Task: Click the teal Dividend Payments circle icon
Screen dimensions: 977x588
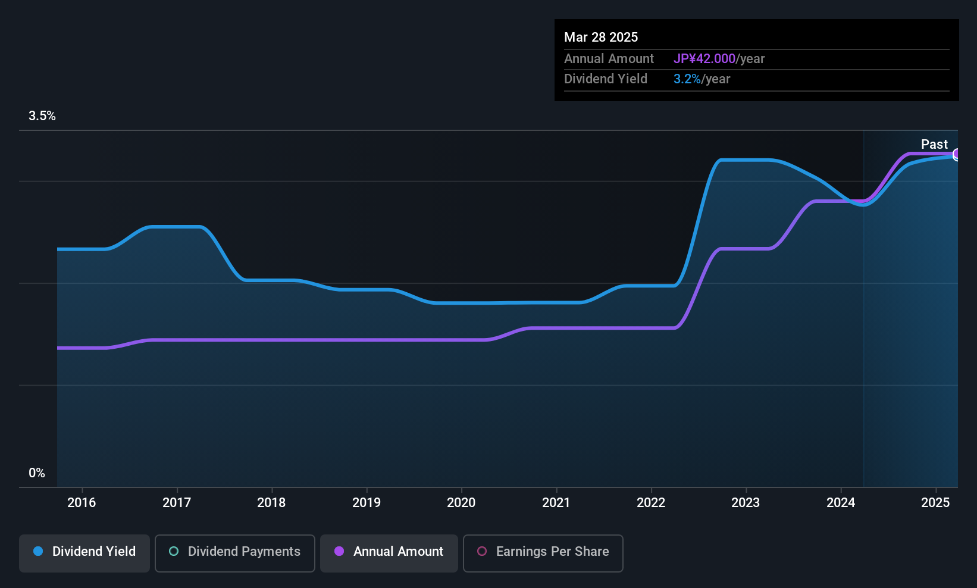Action: click(x=174, y=551)
